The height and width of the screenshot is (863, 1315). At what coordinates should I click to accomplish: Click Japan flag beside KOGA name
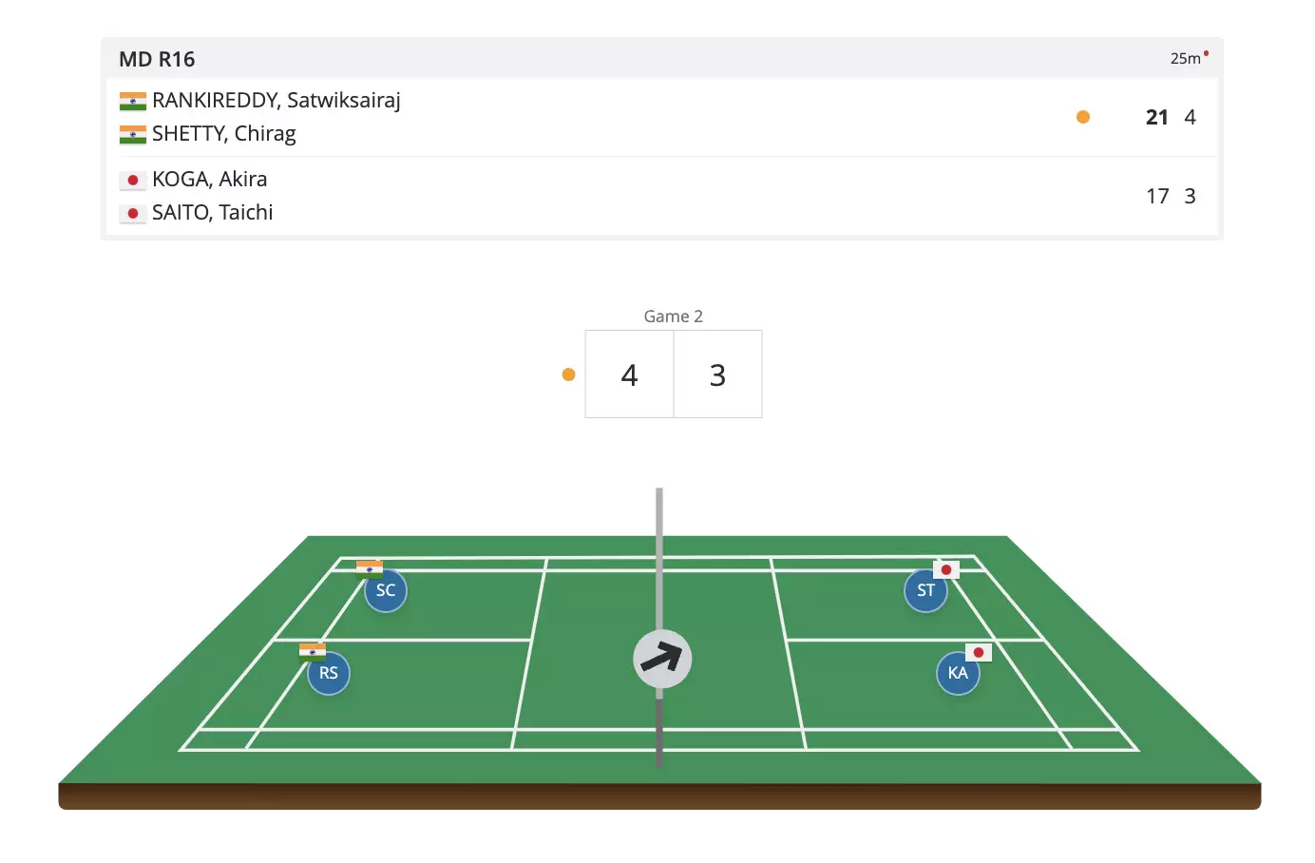tap(133, 180)
